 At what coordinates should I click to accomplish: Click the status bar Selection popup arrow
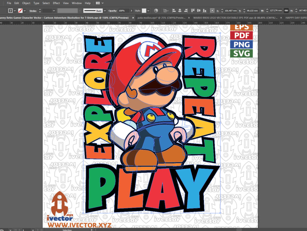pyautogui.click(x=92, y=230)
